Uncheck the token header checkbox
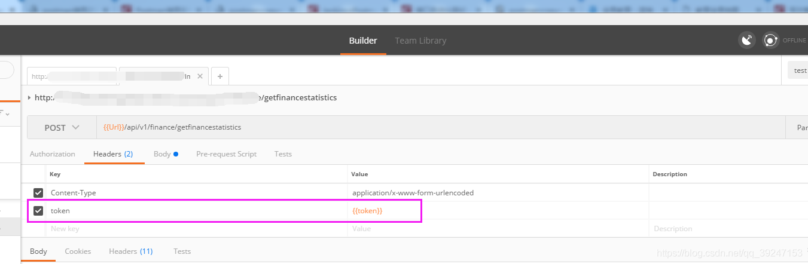This screenshot has height=264, width=808. tap(38, 211)
